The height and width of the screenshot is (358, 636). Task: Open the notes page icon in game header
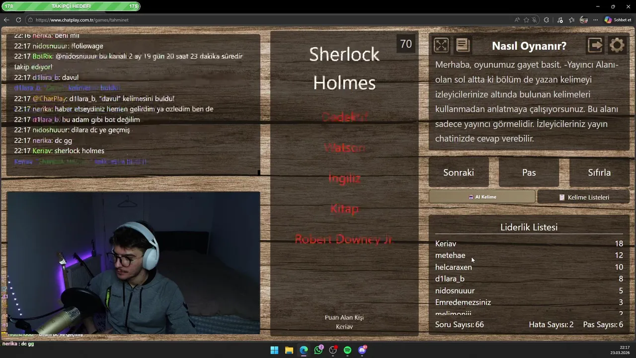point(463,45)
